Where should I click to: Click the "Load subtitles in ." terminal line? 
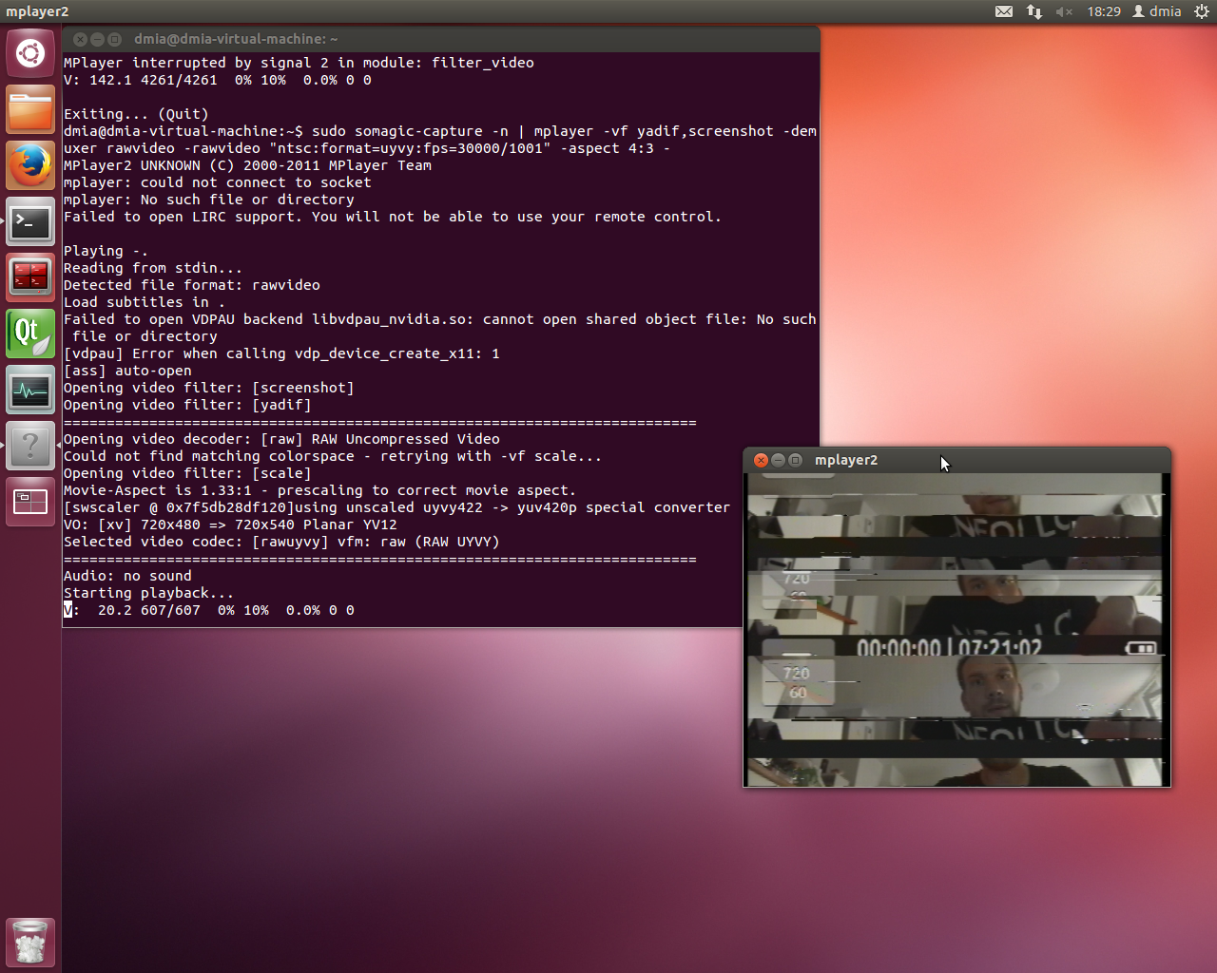pos(145,302)
